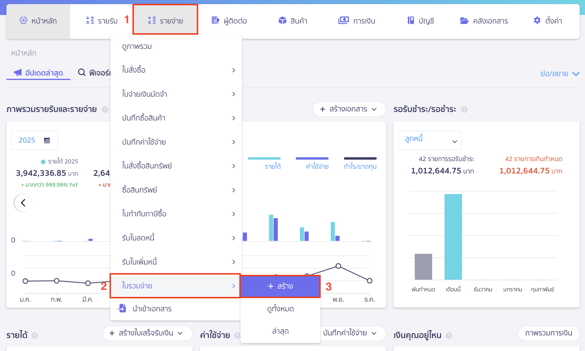This screenshot has height=351, width=585.
Task: Open the calendar icon next to 2025
Action: pos(46,140)
